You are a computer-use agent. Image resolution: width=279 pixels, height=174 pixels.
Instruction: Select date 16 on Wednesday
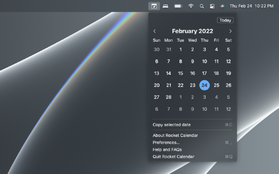(x=193, y=73)
